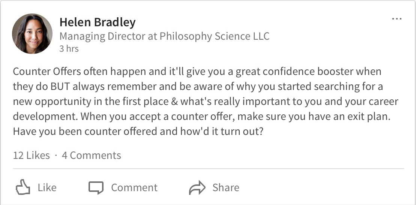Click the "3 hrs" post timestamp
This screenshot has width=416, height=205.
coord(69,49)
